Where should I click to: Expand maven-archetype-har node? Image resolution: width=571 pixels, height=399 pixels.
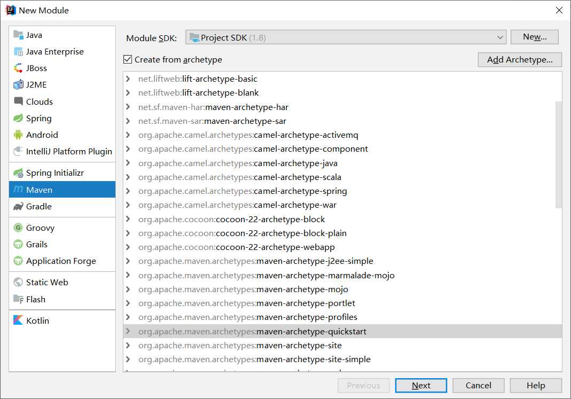pyautogui.click(x=128, y=107)
